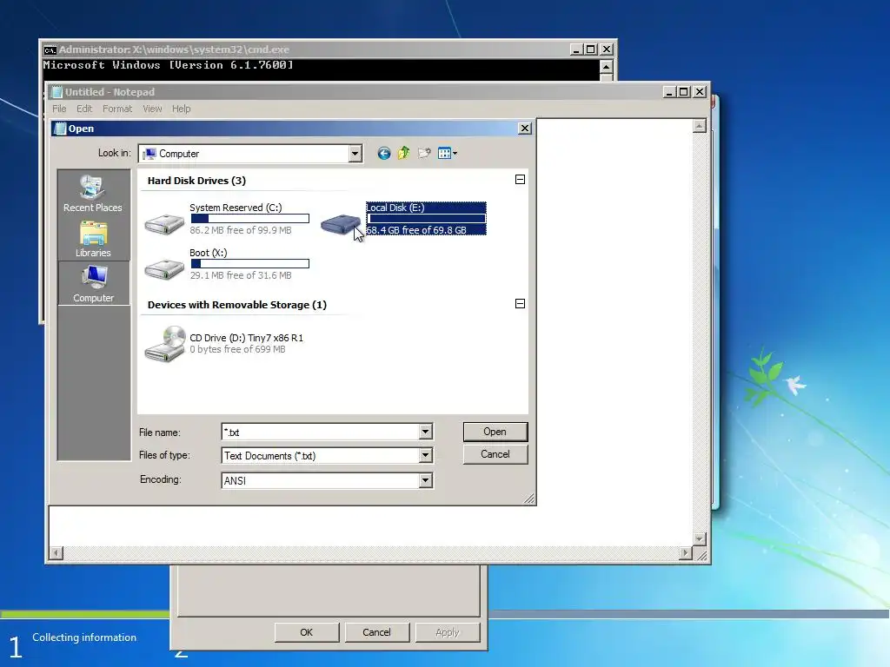Viewport: 890px width, 667px height.
Task: Click Computer icon in Look in box
Action: pyautogui.click(x=149, y=154)
